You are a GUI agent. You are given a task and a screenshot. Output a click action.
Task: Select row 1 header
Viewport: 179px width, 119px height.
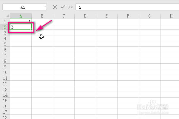pyautogui.click(x=5, y=21)
